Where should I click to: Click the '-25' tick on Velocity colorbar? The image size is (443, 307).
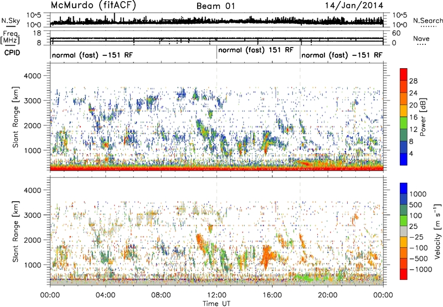click(x=417, y=237)
